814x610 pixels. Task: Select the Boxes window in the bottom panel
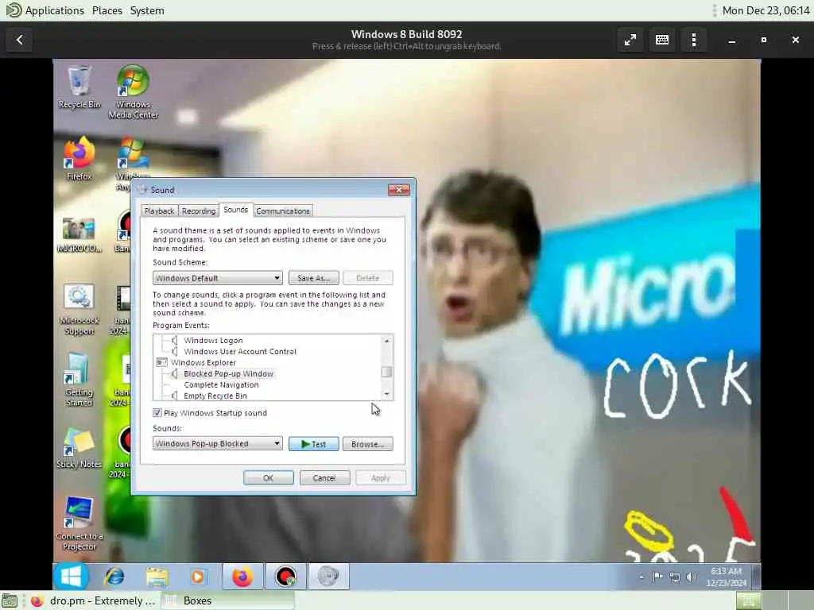227,600
